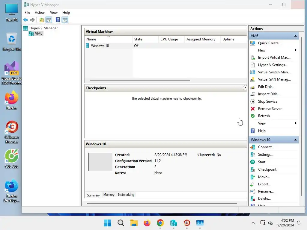Screen dimensions: 307x230
Task: Sort by Uptime column header
Action: point(233,39)
